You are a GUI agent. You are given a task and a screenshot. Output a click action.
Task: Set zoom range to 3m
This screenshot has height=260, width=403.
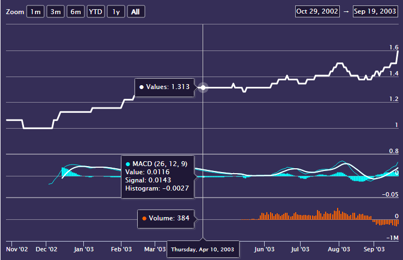(x=55, y=12)
